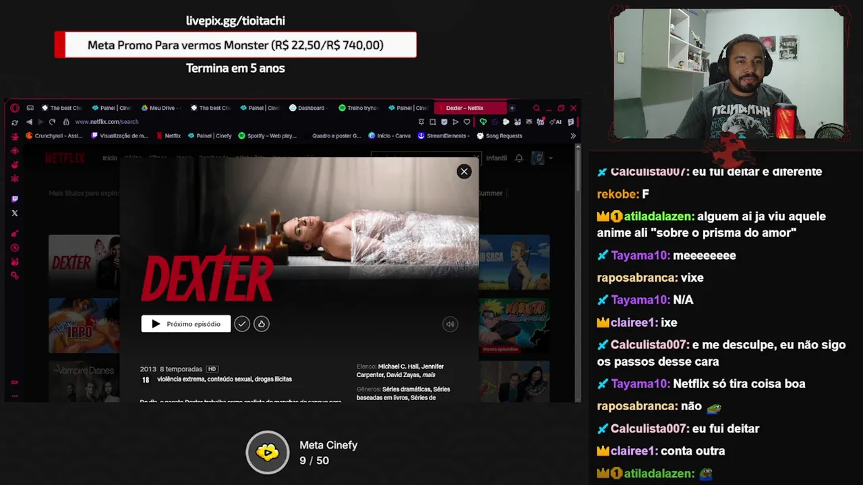Open the Netflix bookmark
Image resolution: width=863 pixels, height=485 pixels.
pyautogui.click(x=169, y=135)
